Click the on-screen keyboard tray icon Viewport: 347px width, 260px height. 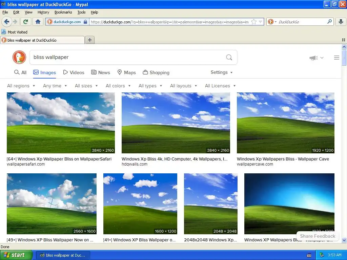pos(309,255)
